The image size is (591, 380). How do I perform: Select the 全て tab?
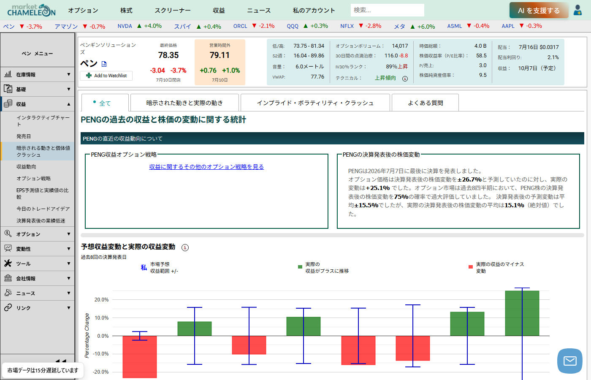pyautogui.click(x=105, y=103)
